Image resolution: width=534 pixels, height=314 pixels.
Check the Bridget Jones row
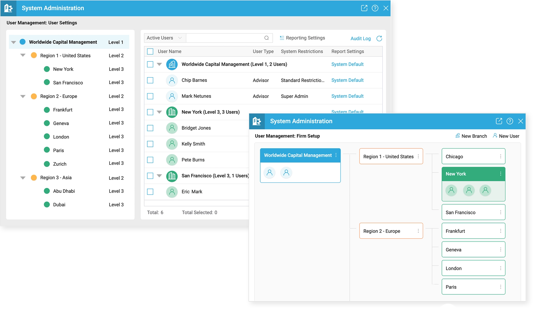(150, 128)
